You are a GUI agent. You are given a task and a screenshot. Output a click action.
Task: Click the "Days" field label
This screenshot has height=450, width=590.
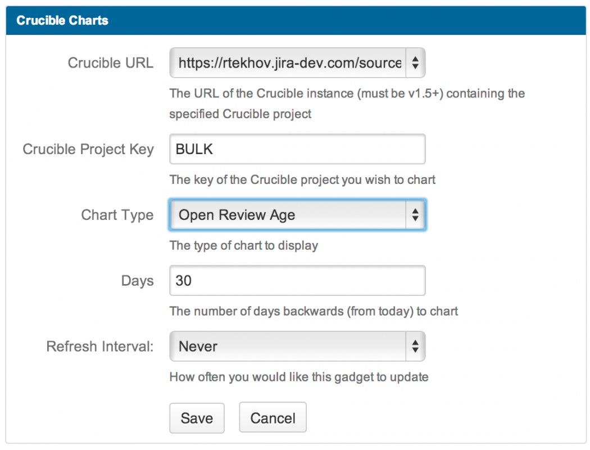tap(137, 281)
